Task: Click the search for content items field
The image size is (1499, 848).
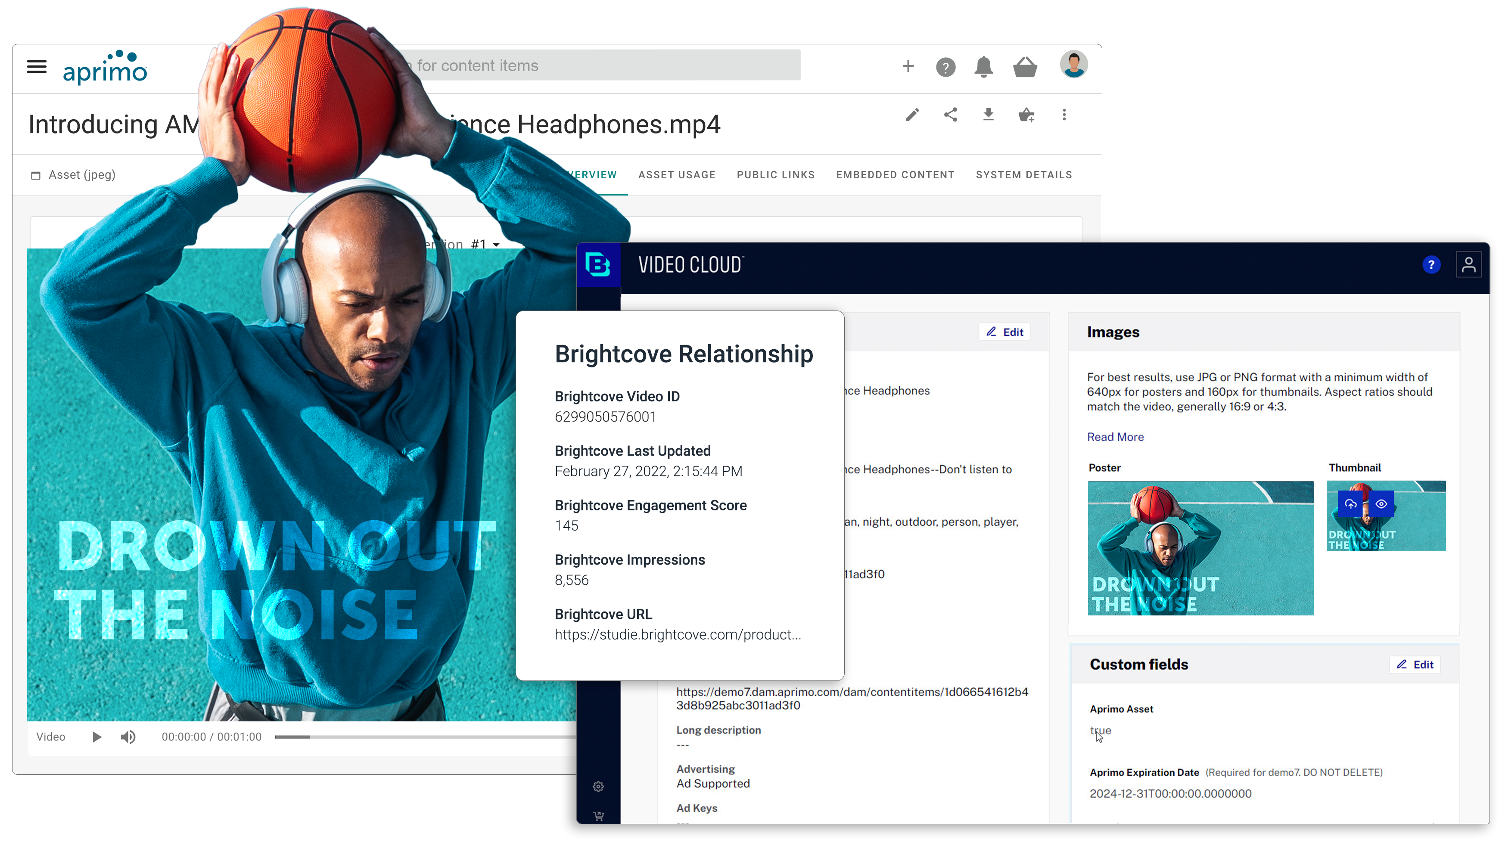Action: [600, 65]
